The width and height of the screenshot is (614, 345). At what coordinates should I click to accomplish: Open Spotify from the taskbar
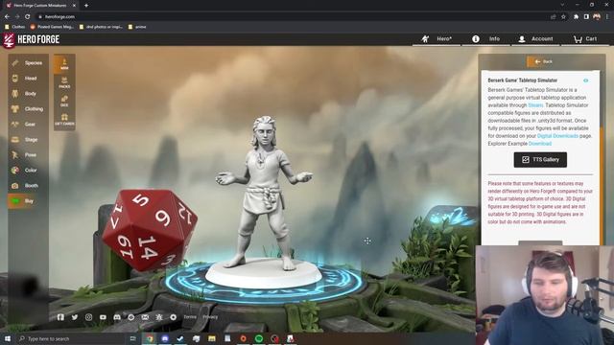[259, 338]
